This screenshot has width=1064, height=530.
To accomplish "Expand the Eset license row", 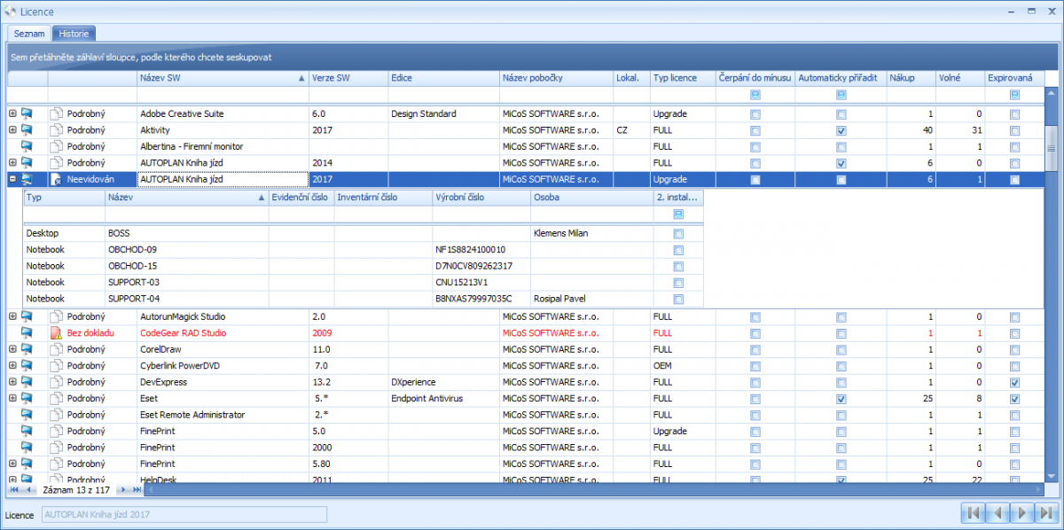I will click(x=12, y=398).
